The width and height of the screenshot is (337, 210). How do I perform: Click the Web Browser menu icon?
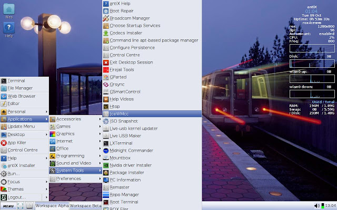click(x=4, y=96)
